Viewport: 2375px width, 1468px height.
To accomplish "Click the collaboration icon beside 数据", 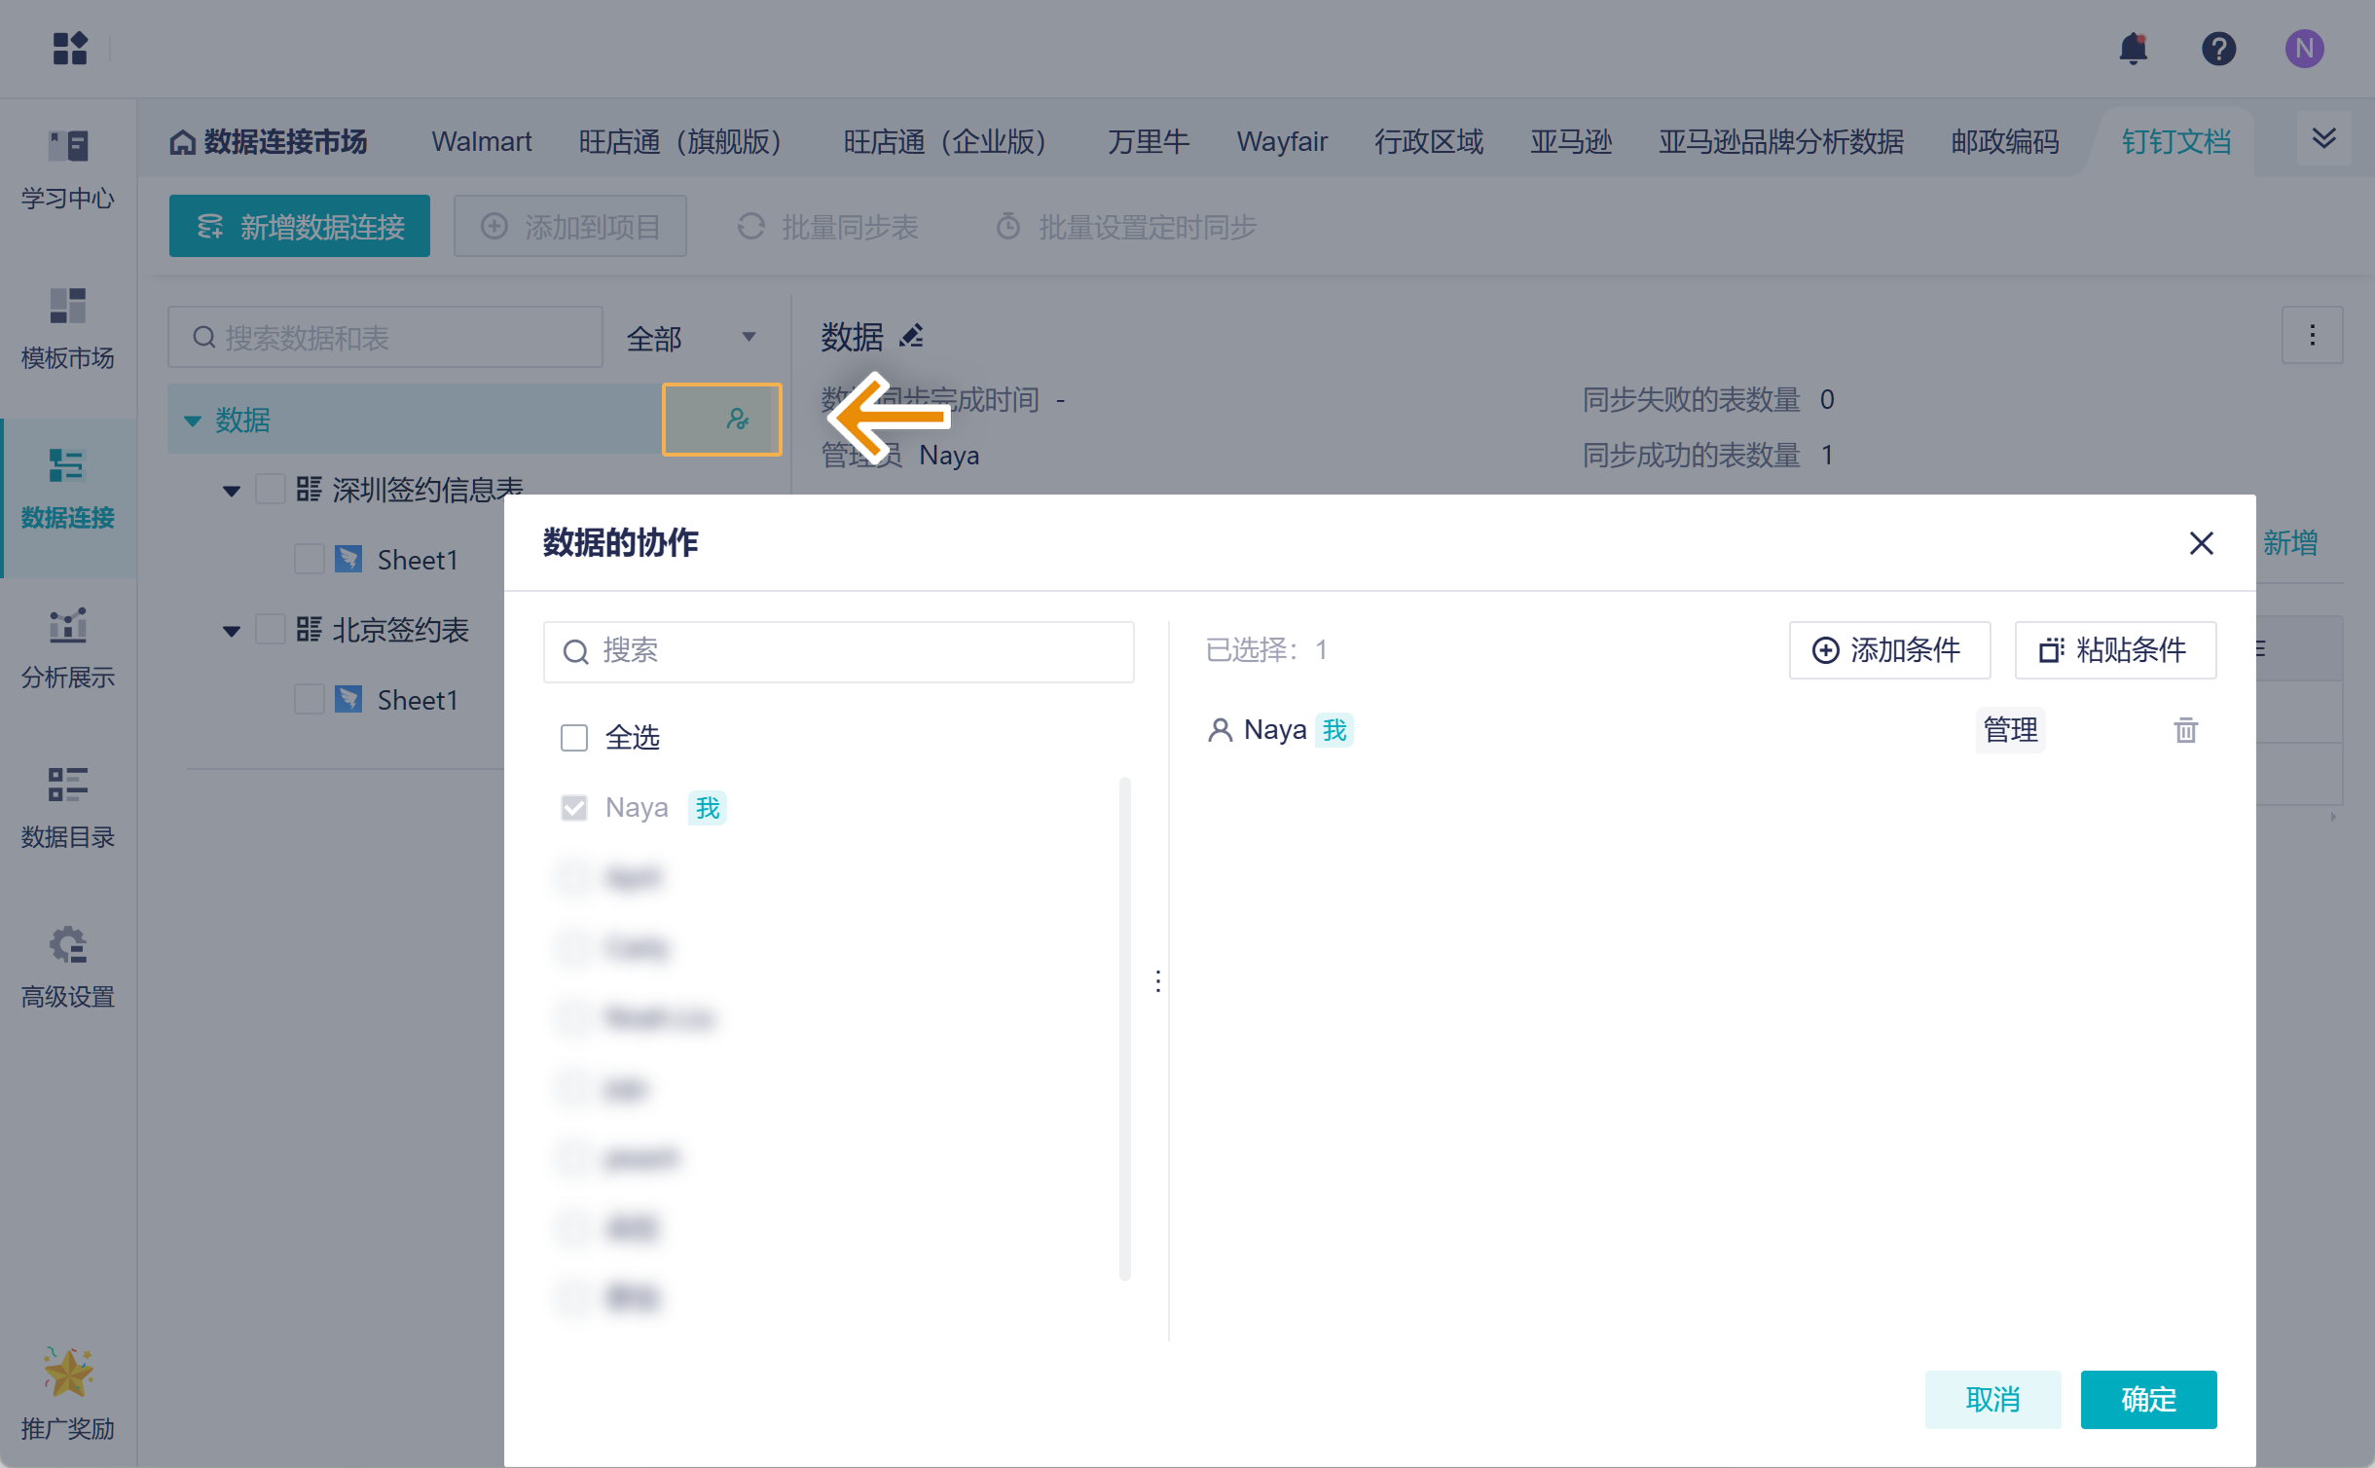I will tap(722, 420).
